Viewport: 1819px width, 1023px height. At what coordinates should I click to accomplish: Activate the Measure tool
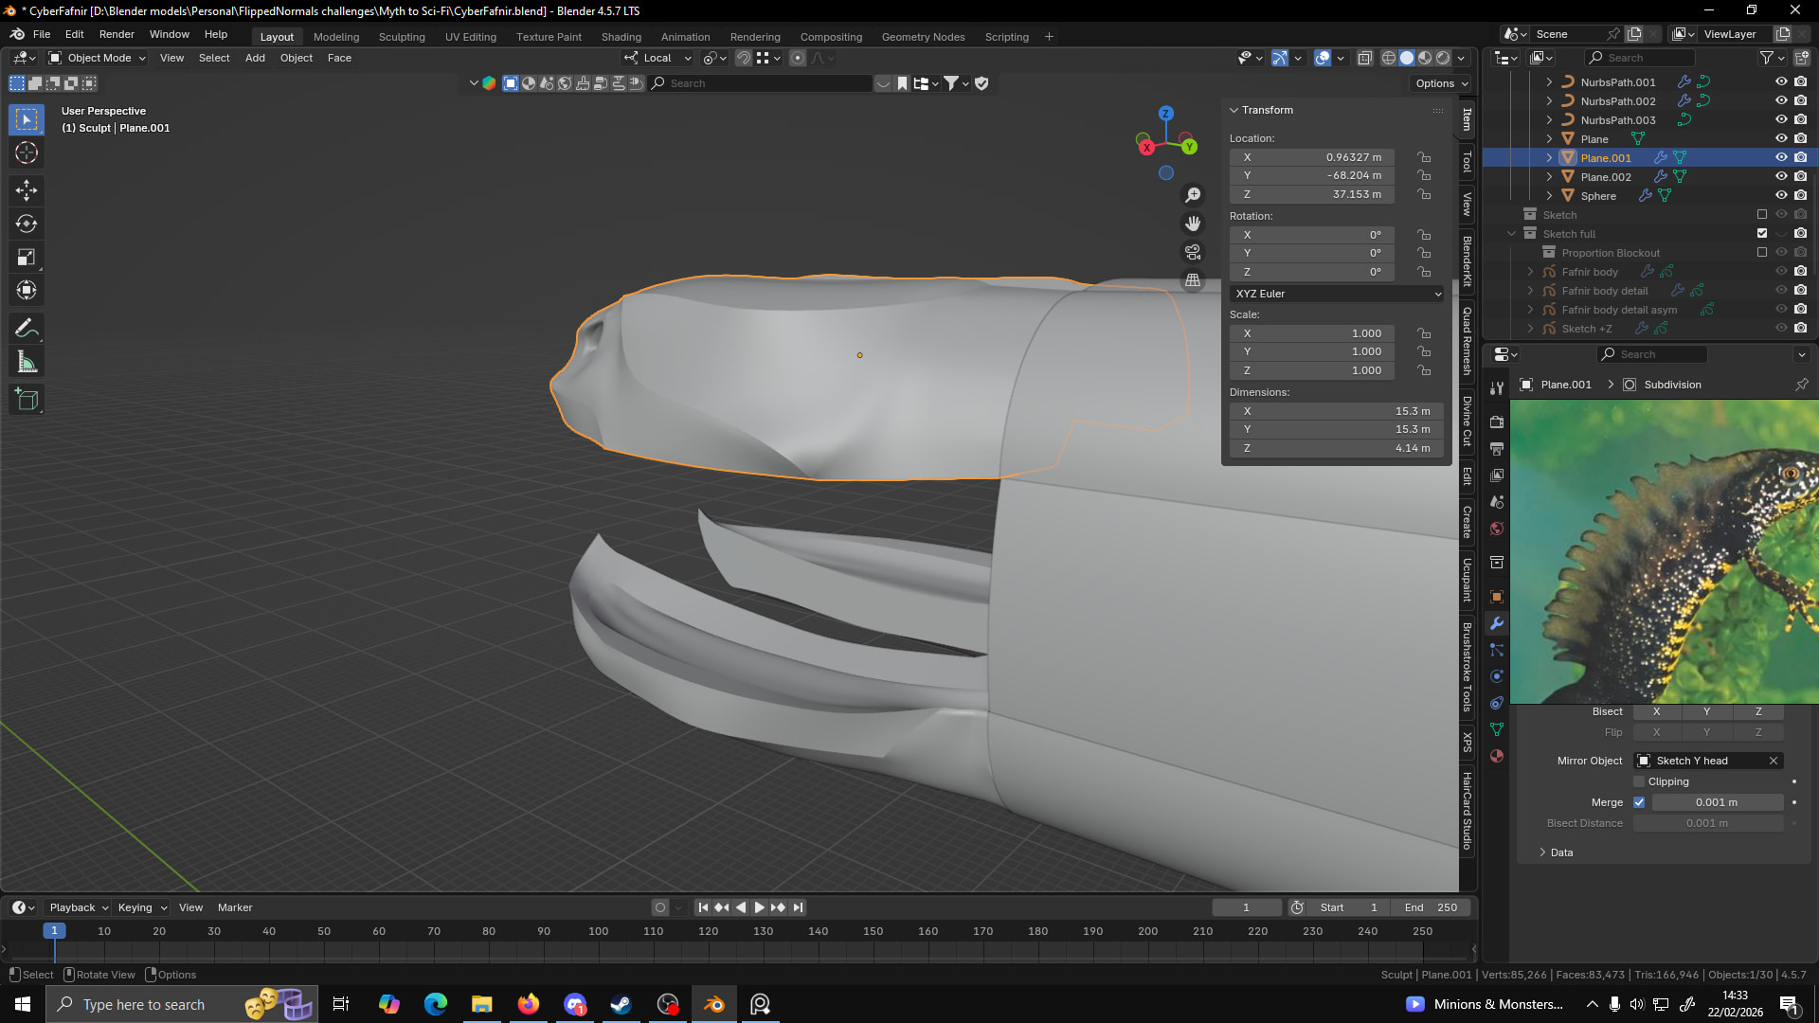(x=27, y=362)
